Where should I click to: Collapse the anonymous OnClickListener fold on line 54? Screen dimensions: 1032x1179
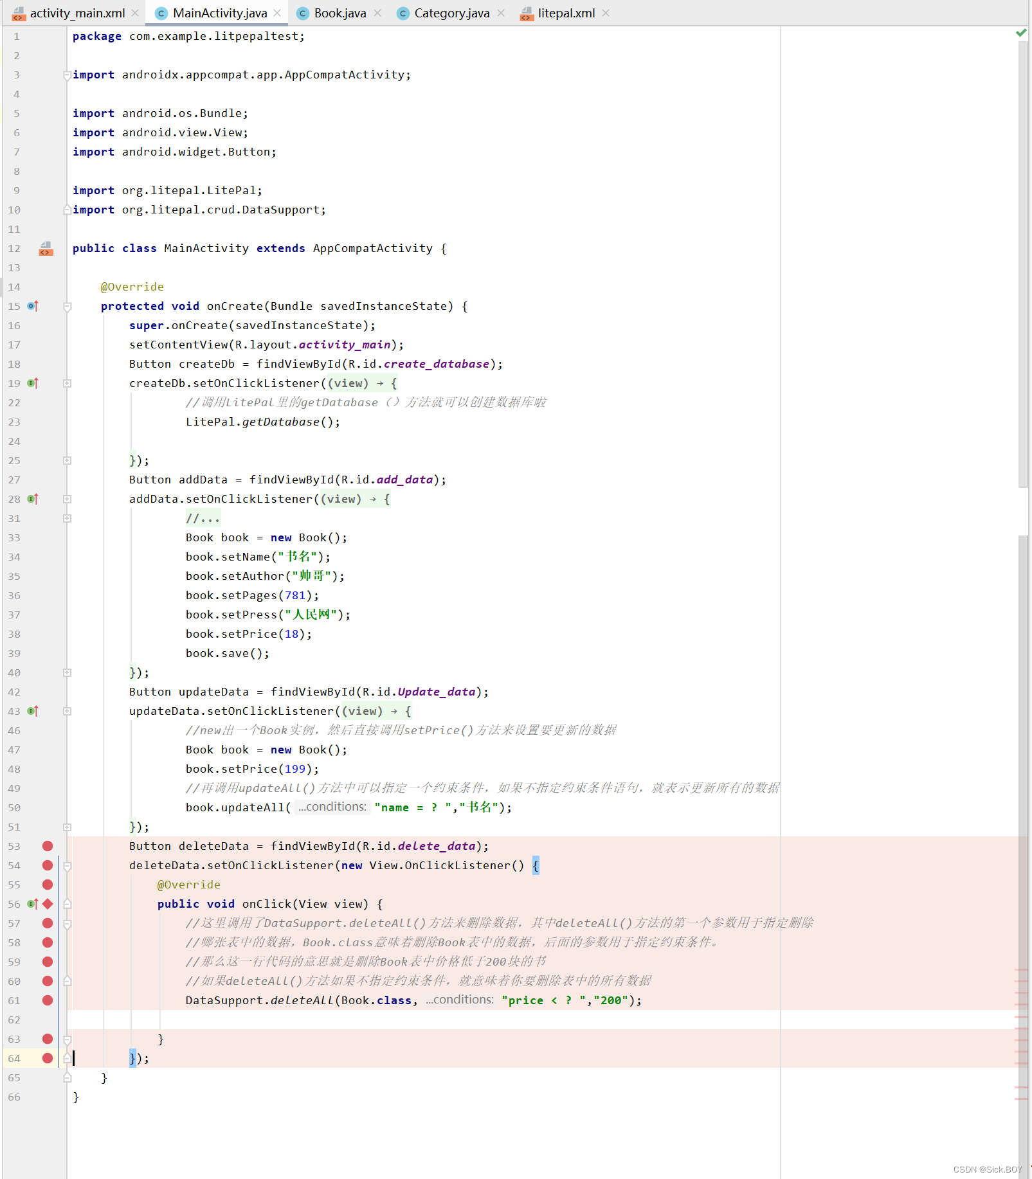click(67, 866)
